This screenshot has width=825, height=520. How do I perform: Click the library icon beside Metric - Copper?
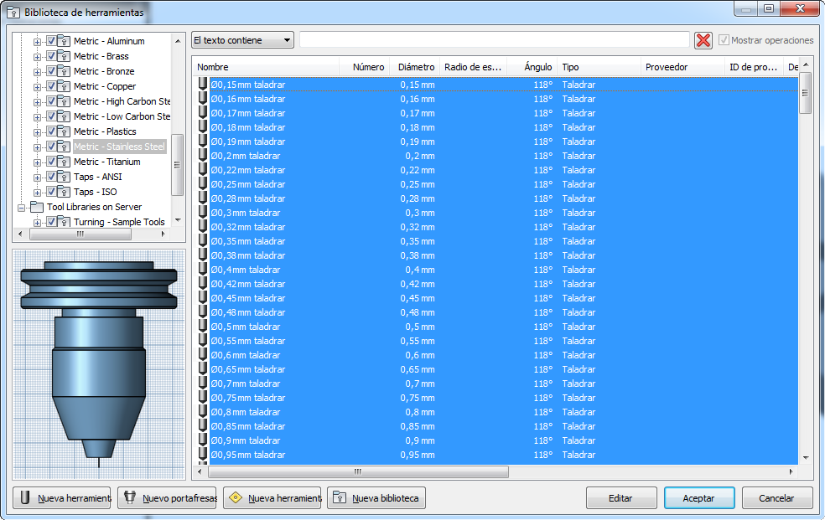[x=64, y=86]
